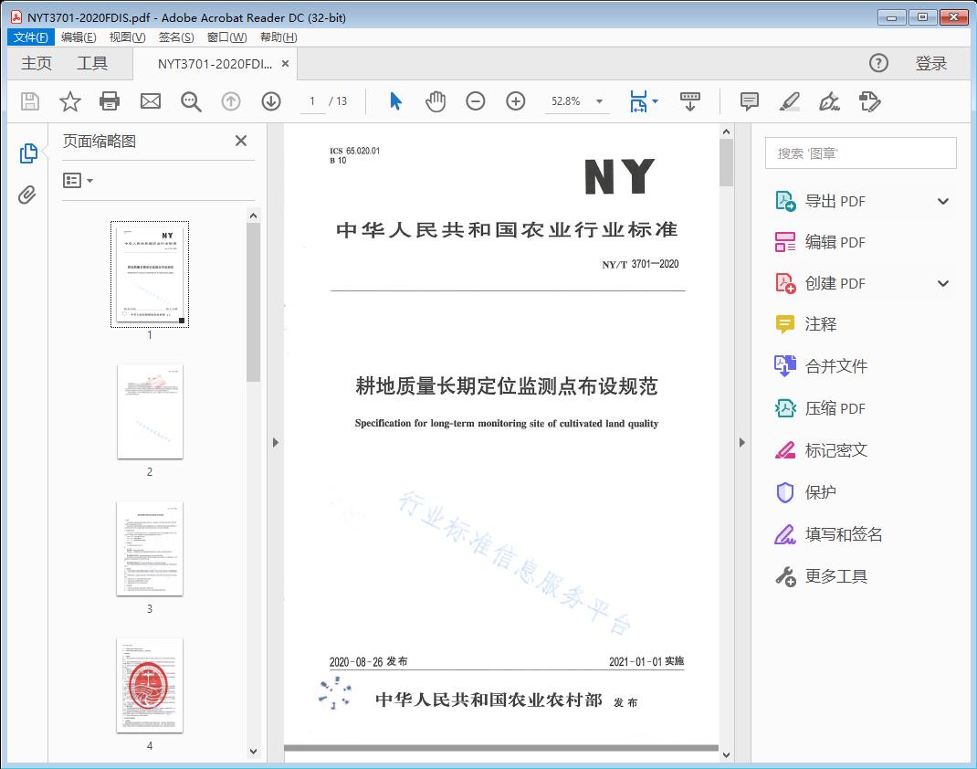Expand the 导出 PDF section
977x769 pixels.
[x=943, y=201]
